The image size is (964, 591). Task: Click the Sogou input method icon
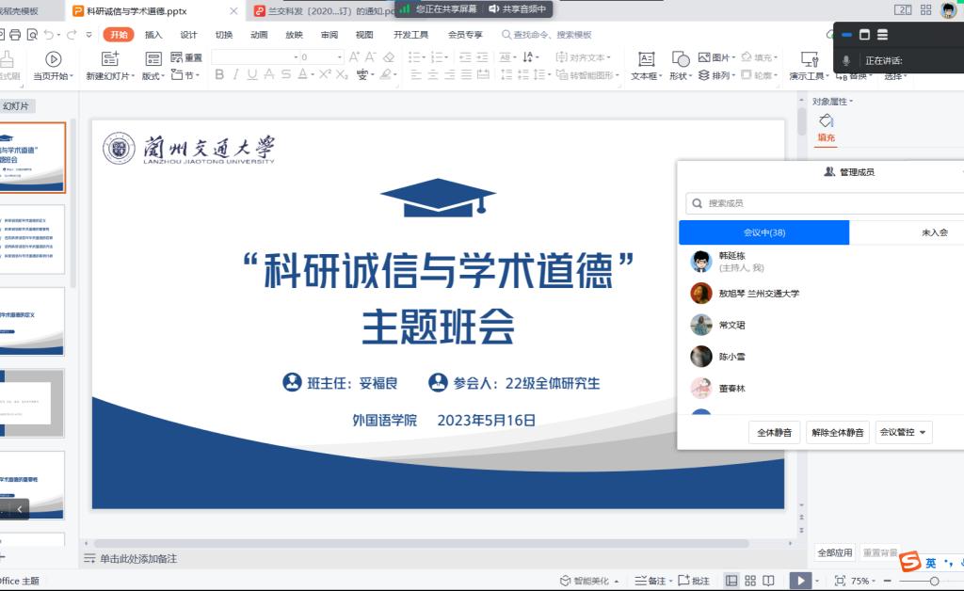(908, 563)
